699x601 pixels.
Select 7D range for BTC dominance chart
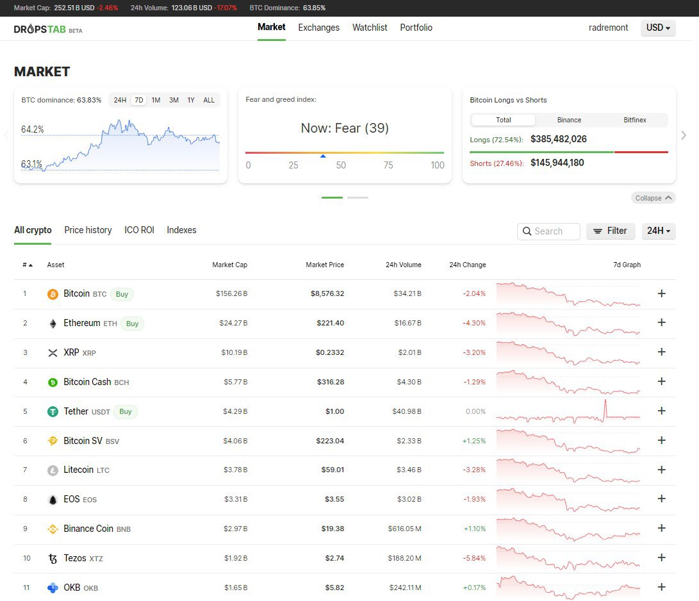[139, 100]
